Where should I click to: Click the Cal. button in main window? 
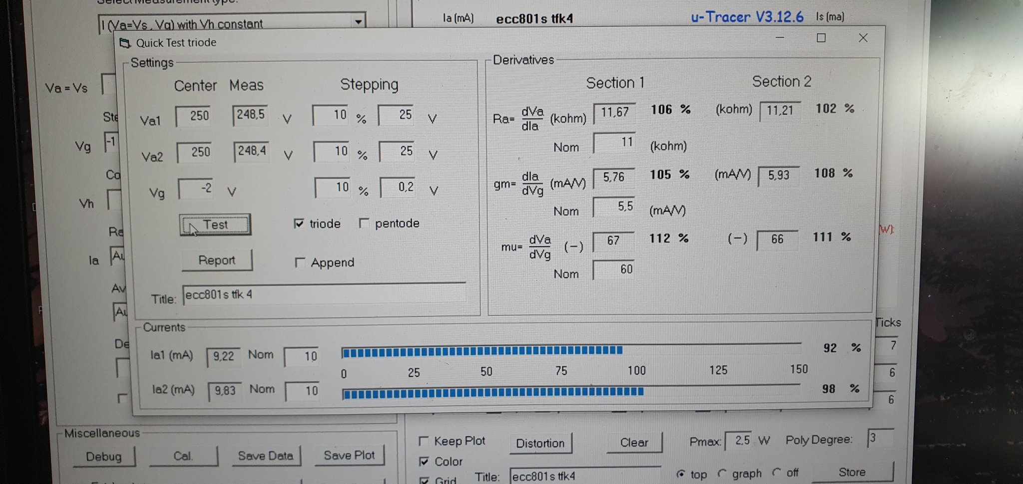coord(183,456)
